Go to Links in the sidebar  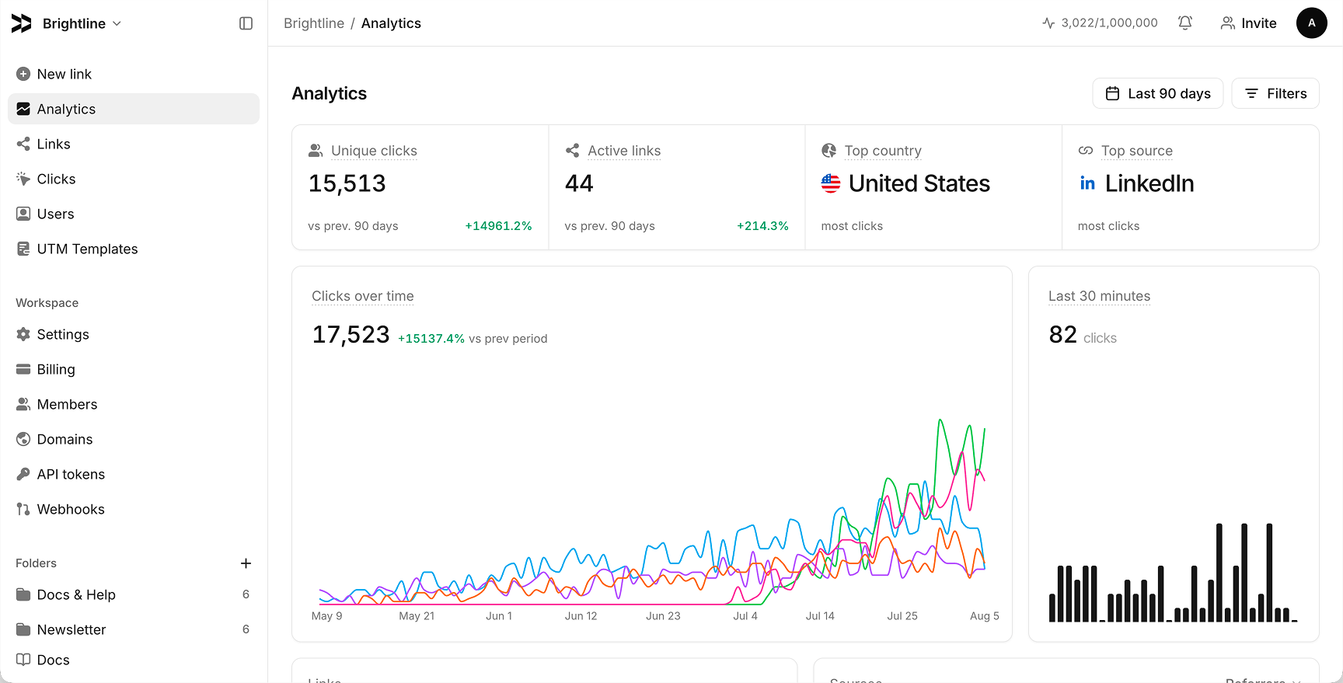(134, 144)
